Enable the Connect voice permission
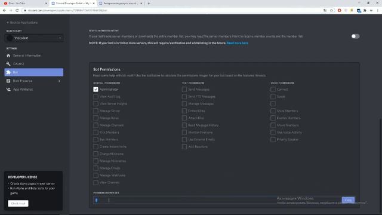This screenshot has height=215, width=382. [273, 90]
